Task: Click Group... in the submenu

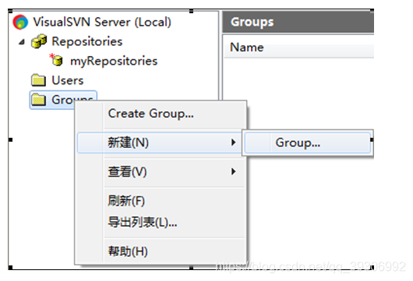Action: pyautogui.click(x=308, y=143)
